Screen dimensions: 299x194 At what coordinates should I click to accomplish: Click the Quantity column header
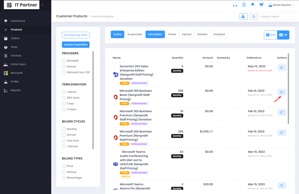[x=177, y=58]
